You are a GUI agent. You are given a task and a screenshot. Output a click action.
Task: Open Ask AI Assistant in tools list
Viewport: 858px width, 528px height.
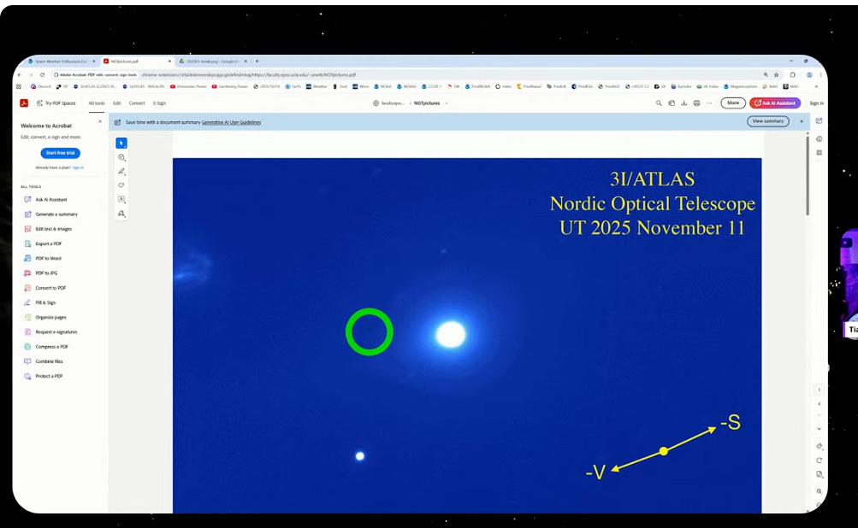coord(46,200)
